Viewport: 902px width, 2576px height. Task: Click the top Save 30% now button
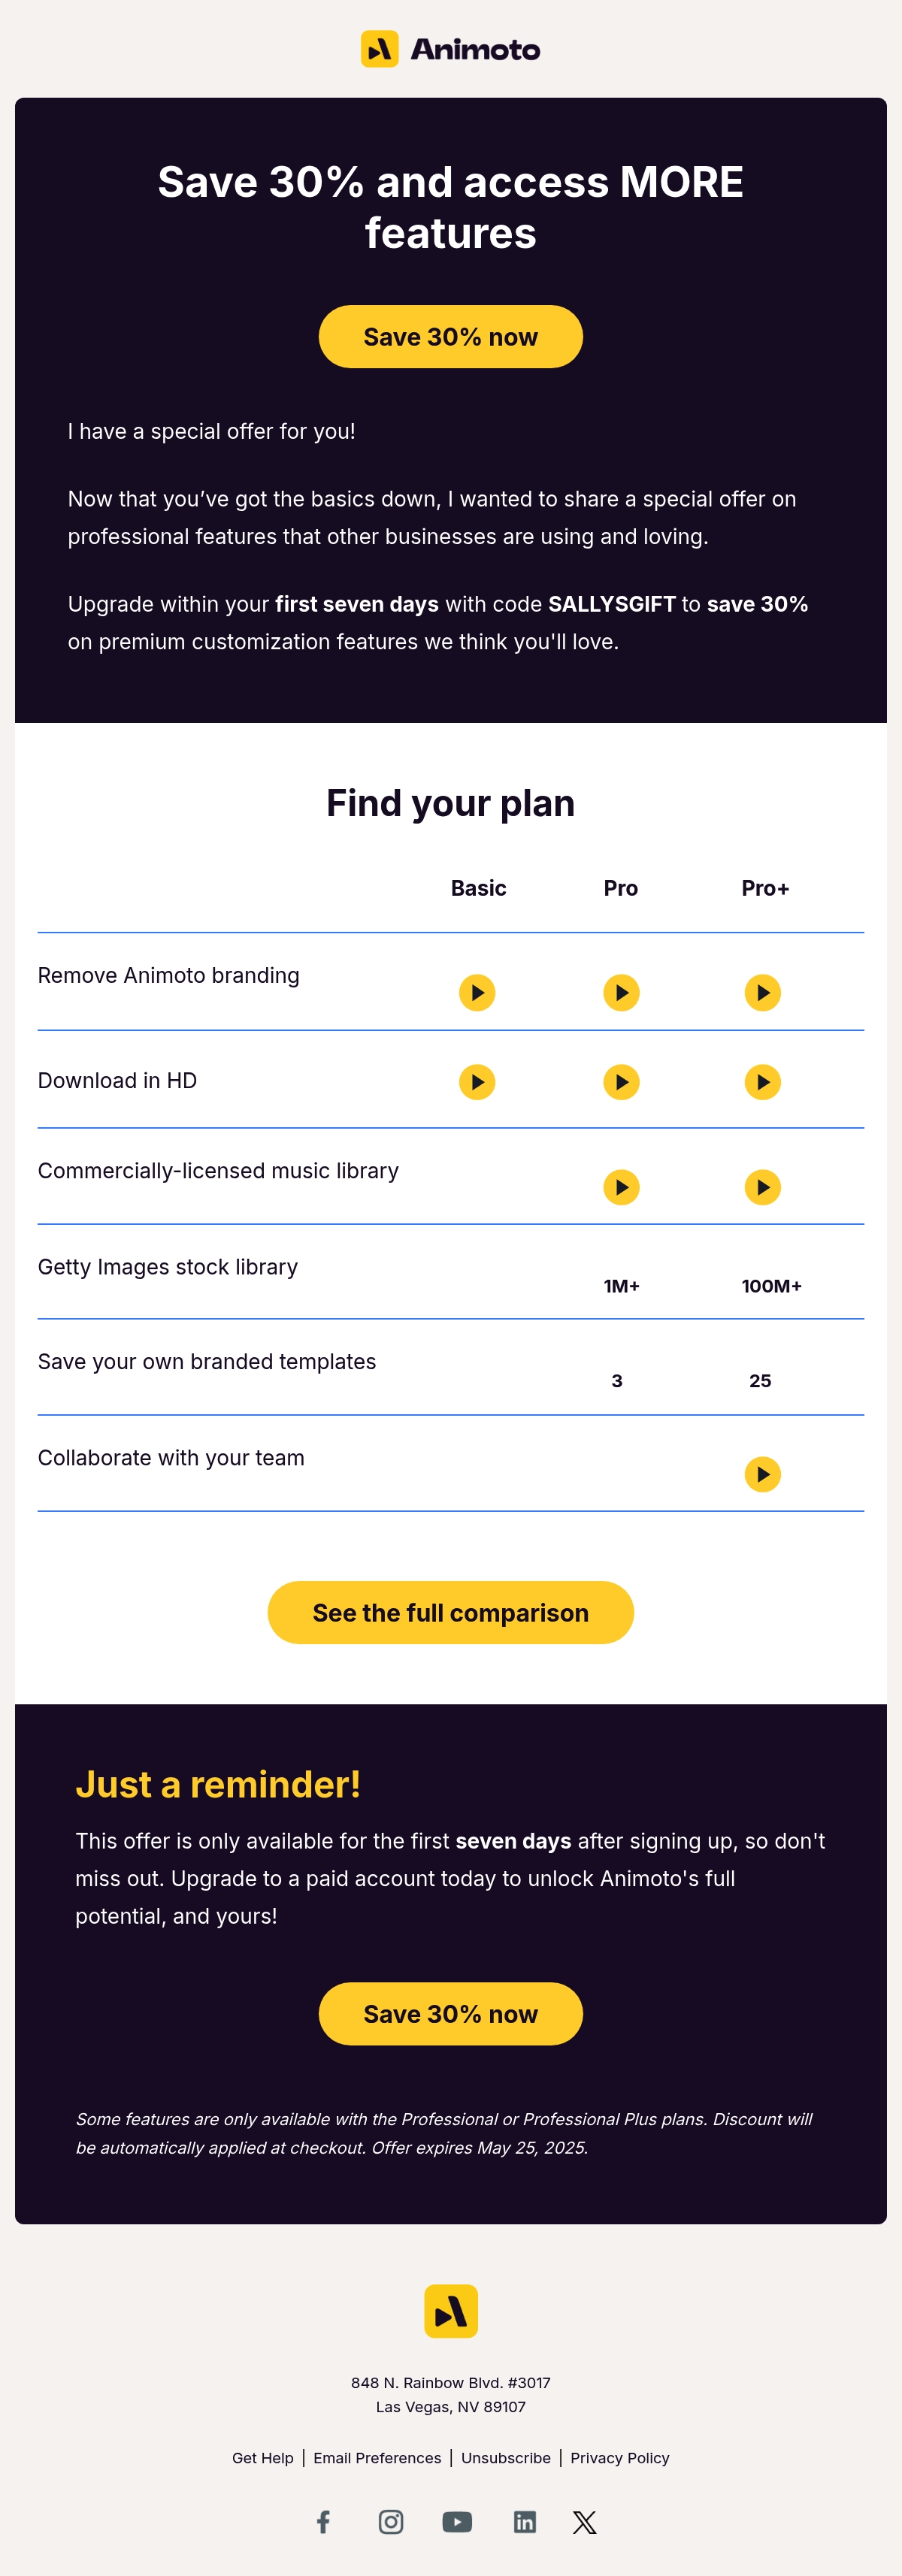click(451, 336)
